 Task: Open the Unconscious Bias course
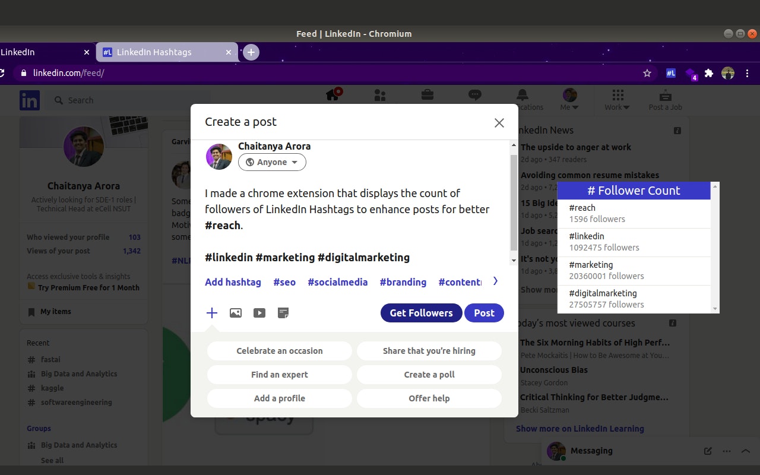553,370
